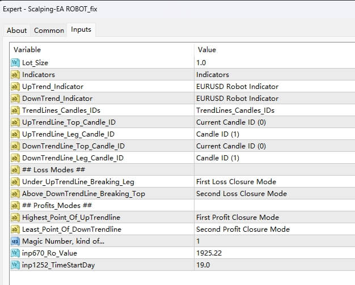Open the Common tab
The width and height of the screenshot is (355, 285).
tap(49, 31)
